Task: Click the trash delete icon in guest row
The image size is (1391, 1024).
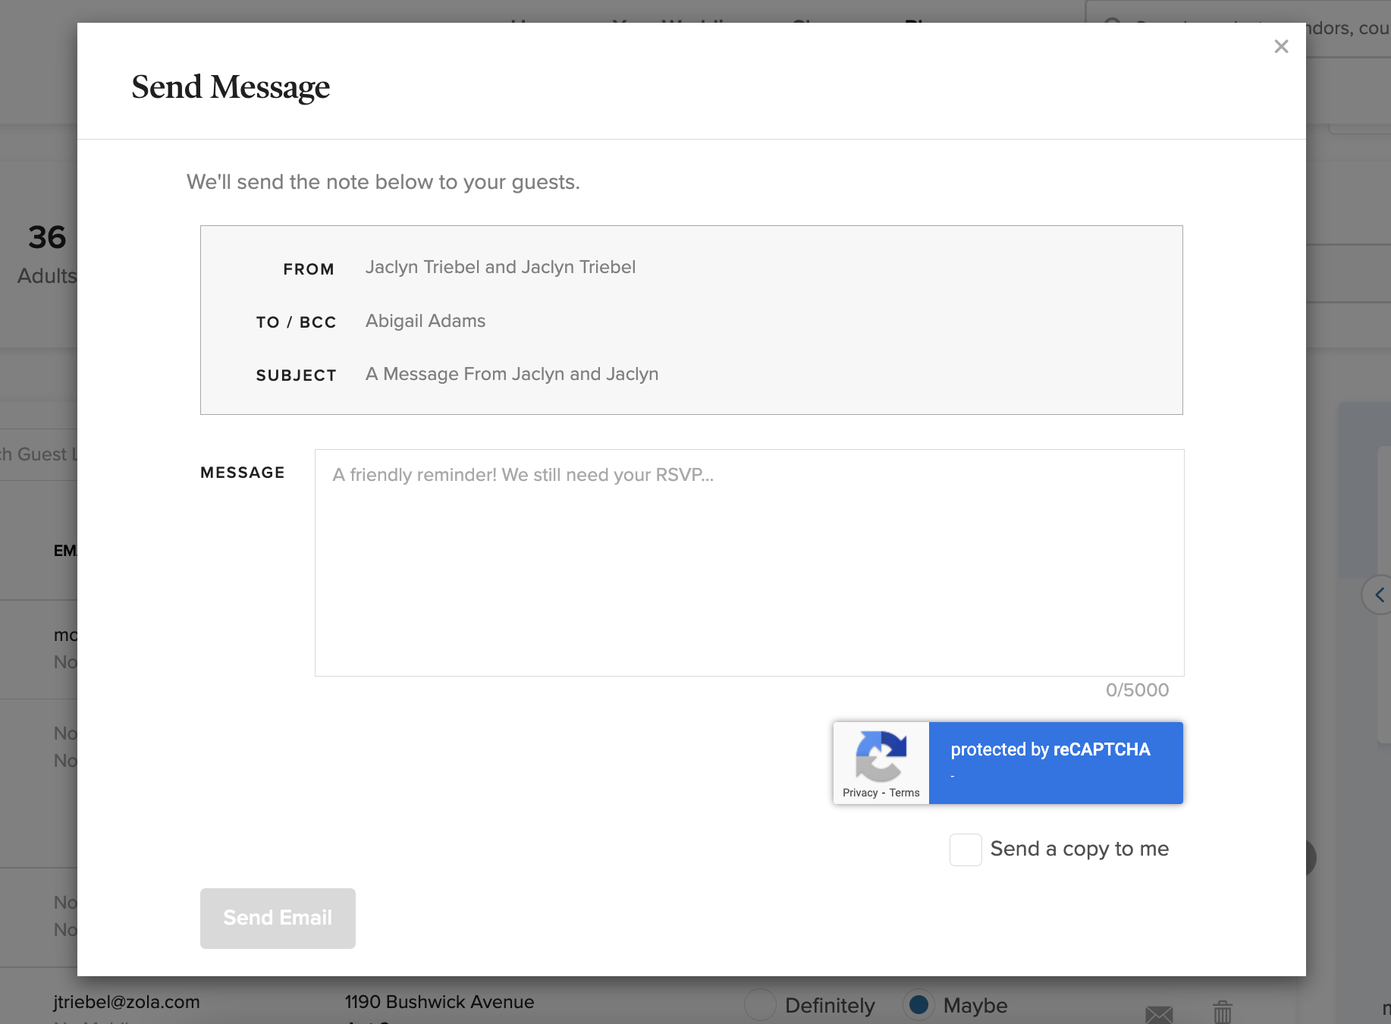Action: pyautogui.click(x=1223, y=1012)
